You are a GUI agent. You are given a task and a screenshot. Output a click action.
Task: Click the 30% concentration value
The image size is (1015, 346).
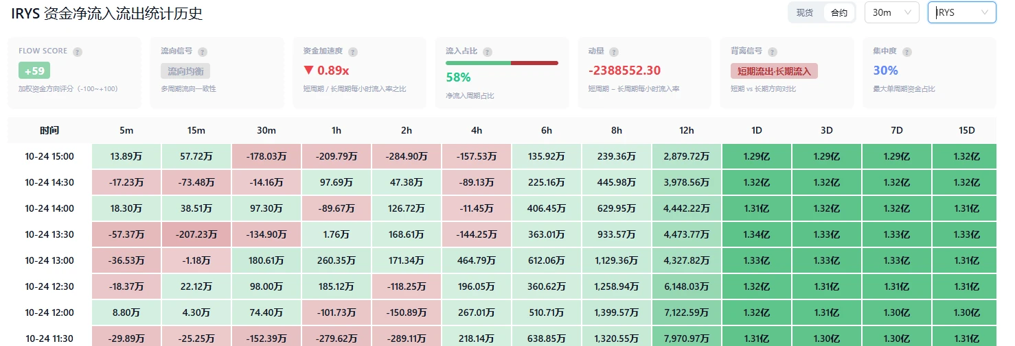point(885,71)
